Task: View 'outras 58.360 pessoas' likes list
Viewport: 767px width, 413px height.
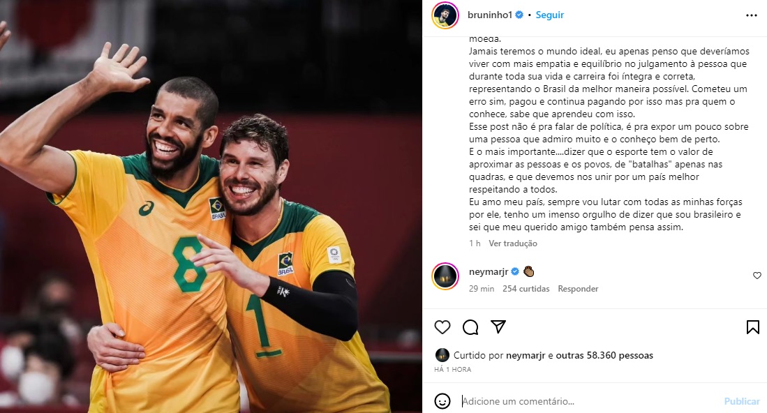Action: coord(604,355)
